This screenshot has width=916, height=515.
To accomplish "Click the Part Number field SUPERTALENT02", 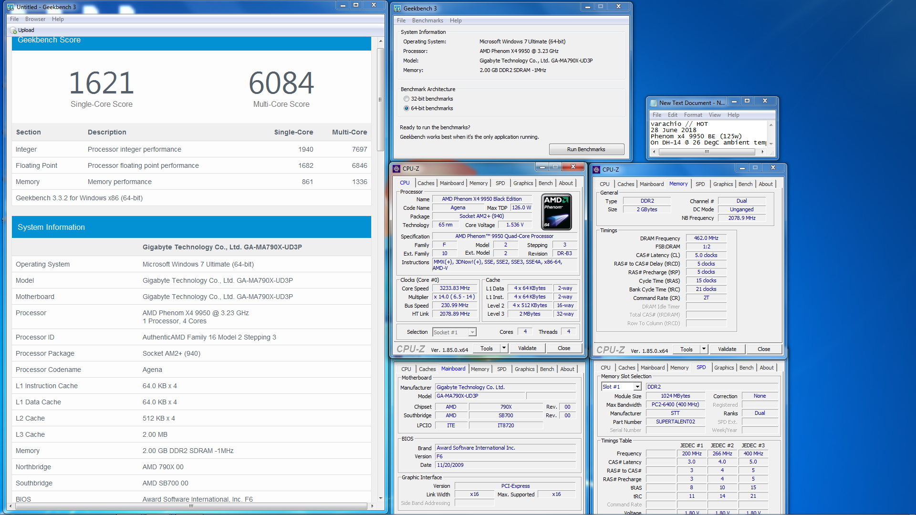I will click(x=675, y=422).
